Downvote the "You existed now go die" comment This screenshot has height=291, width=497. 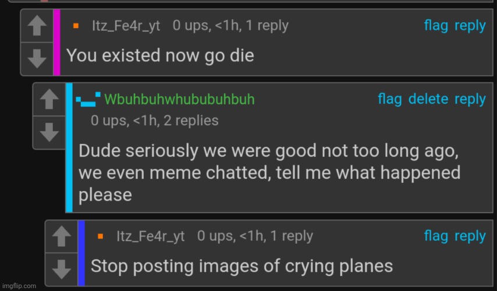[x=37, y=58]
